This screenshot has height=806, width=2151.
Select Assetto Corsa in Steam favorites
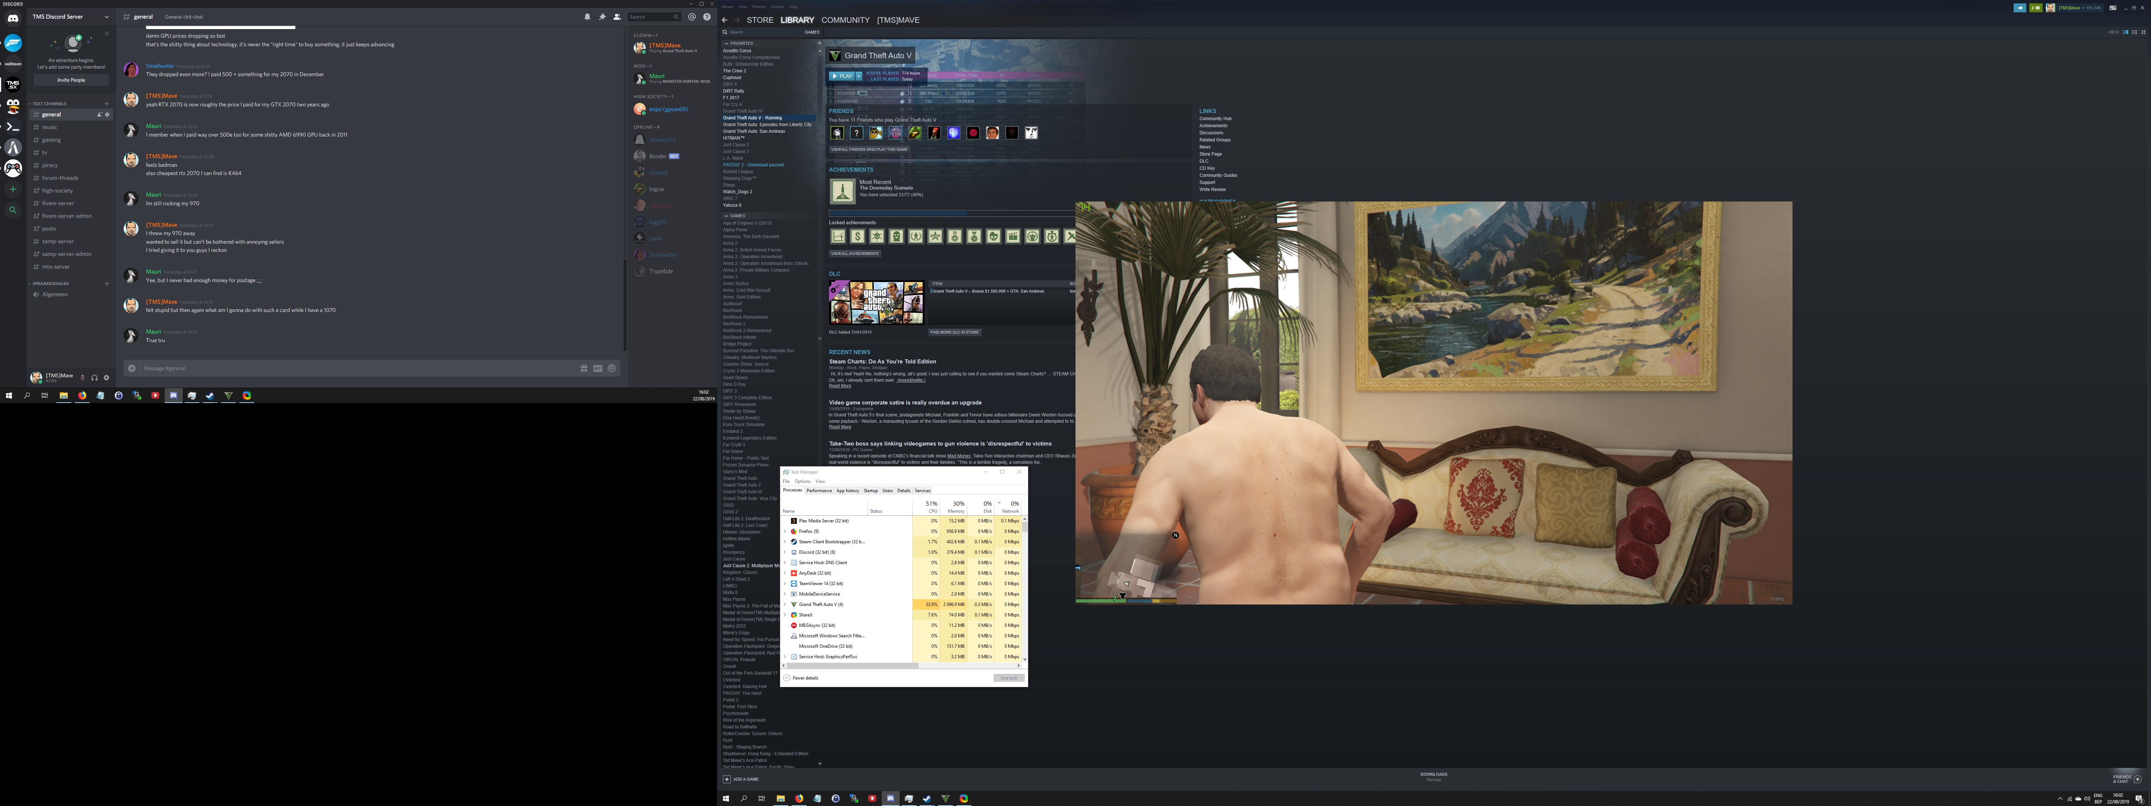tap(737, 51)
